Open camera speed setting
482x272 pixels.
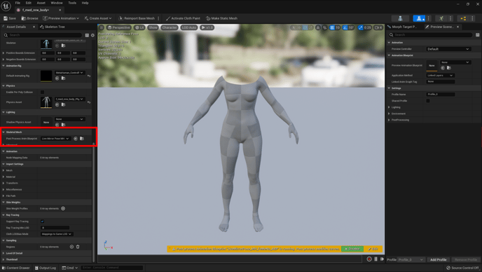coord(378,28)
